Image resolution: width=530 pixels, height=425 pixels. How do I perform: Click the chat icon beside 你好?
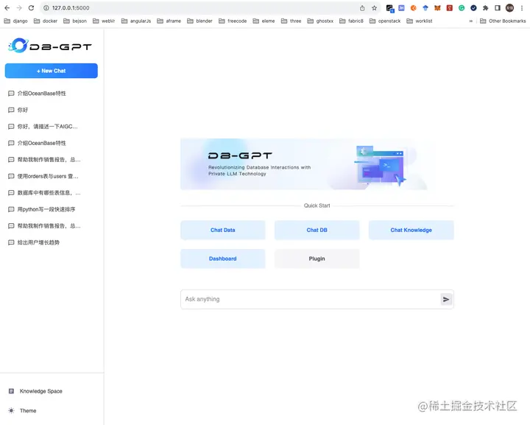(x=11, y=110)
